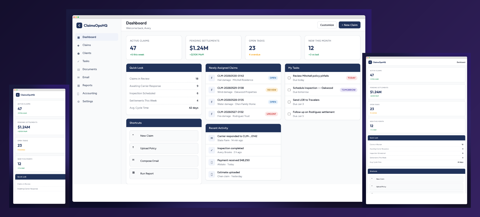The height and width of the screenshot is (217, 480).
Task: Click Dashboard label in right tablet window
Action: pyautogui.click(x=461, y=62)
